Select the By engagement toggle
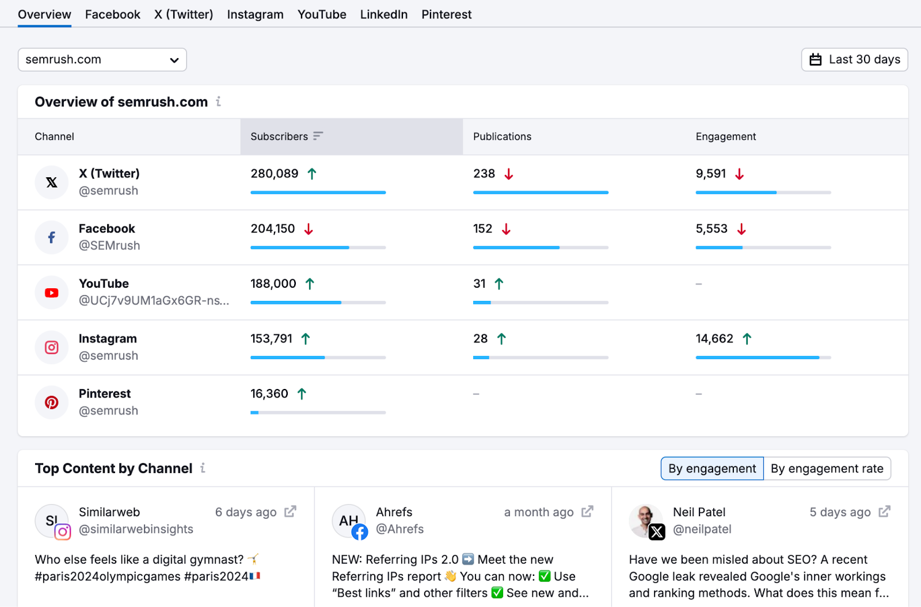 click(712, 468)
